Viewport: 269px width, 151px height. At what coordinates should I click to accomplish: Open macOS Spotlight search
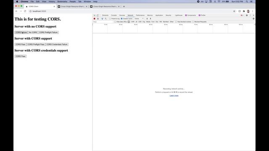[247, 1]
